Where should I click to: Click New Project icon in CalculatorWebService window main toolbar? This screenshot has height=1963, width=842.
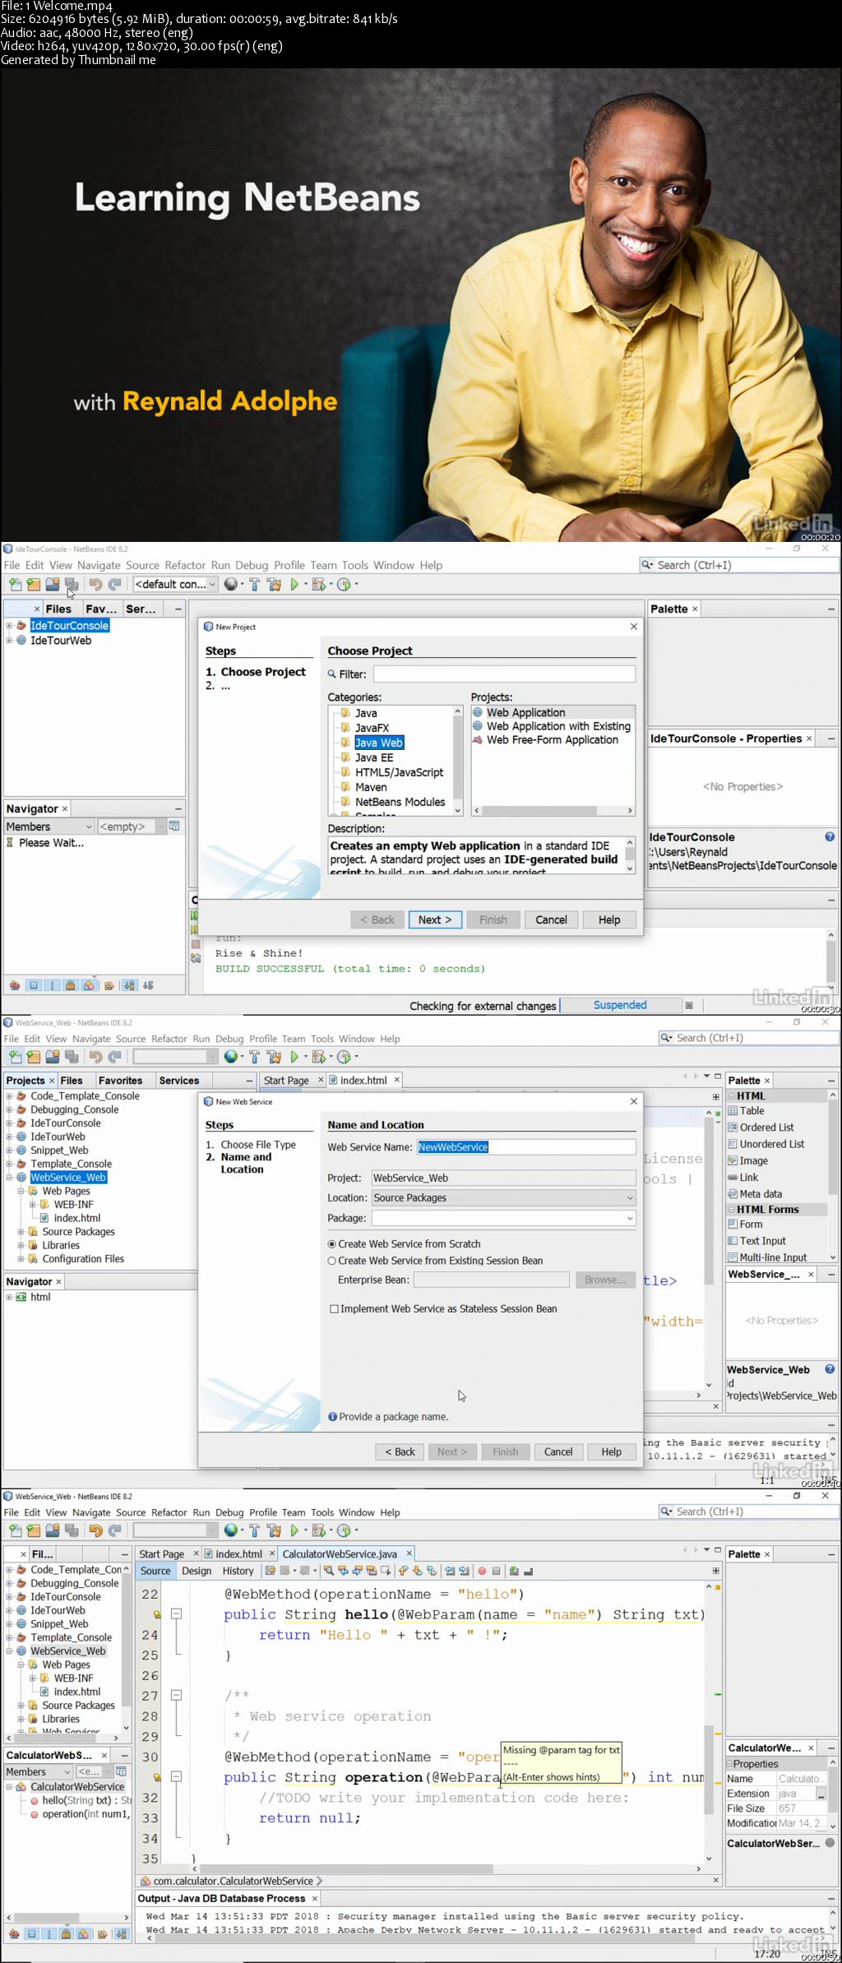tap(34, 1530)
